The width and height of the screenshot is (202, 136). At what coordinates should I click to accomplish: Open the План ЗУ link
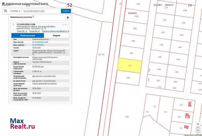coord(22,31)
